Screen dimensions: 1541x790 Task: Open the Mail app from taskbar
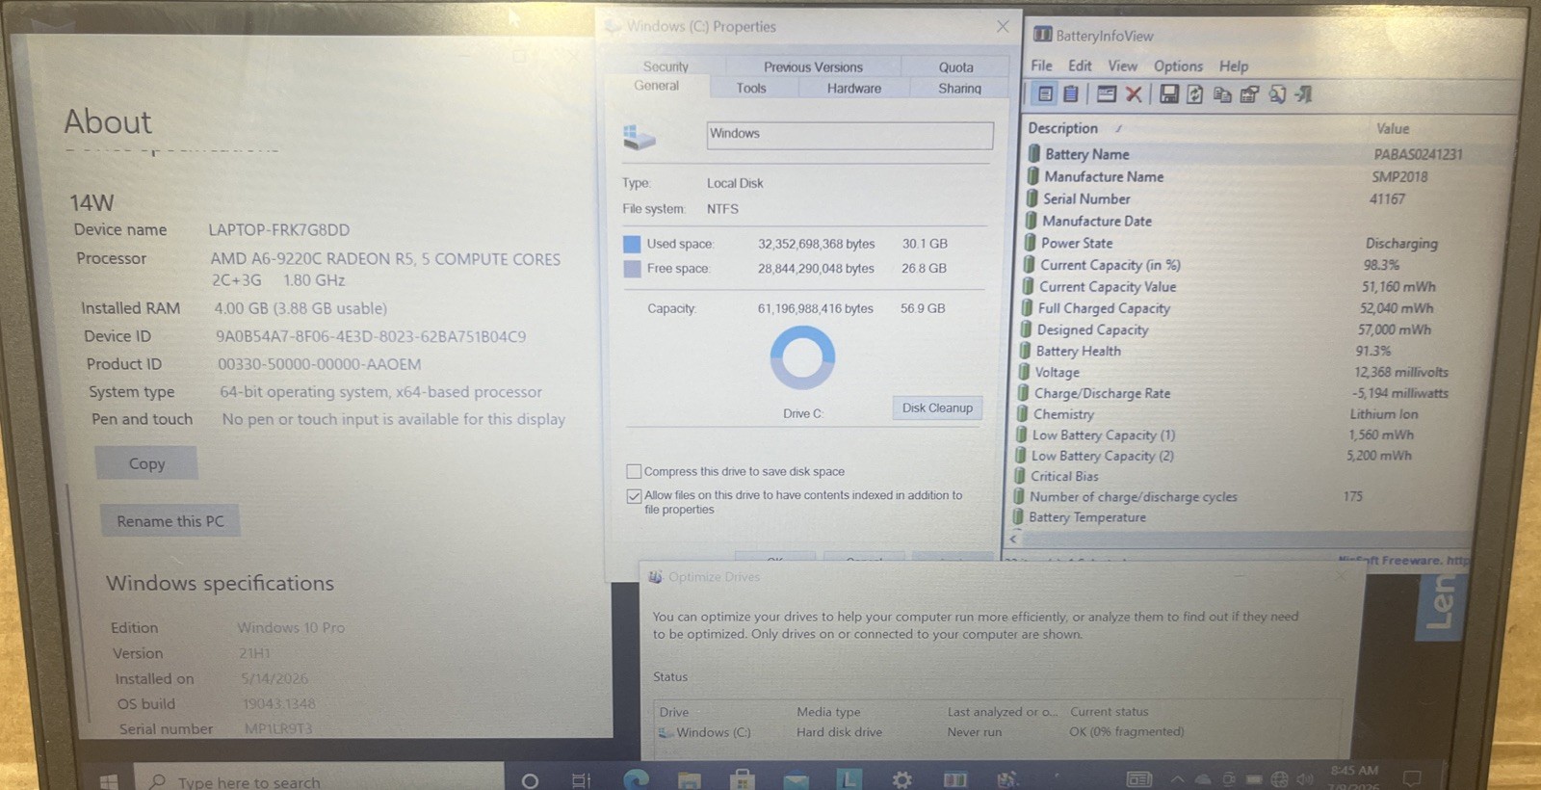pyautogui.click(x=796, y=779)
